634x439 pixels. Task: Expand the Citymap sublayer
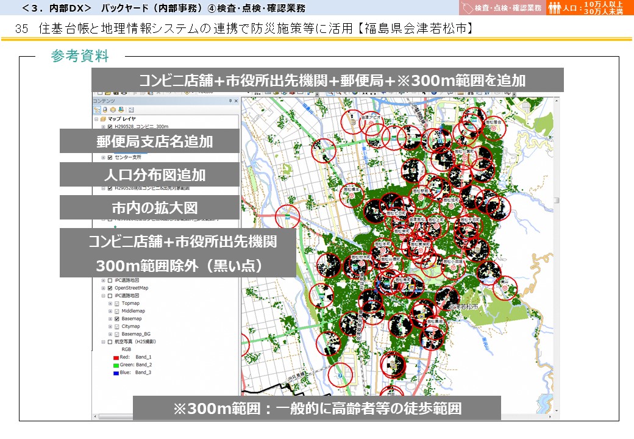click(110, 326)
